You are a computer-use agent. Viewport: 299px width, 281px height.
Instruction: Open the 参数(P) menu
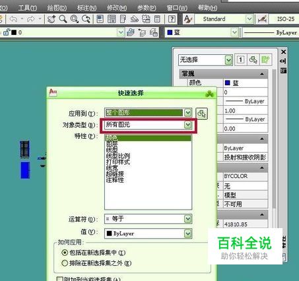(147, 8)
